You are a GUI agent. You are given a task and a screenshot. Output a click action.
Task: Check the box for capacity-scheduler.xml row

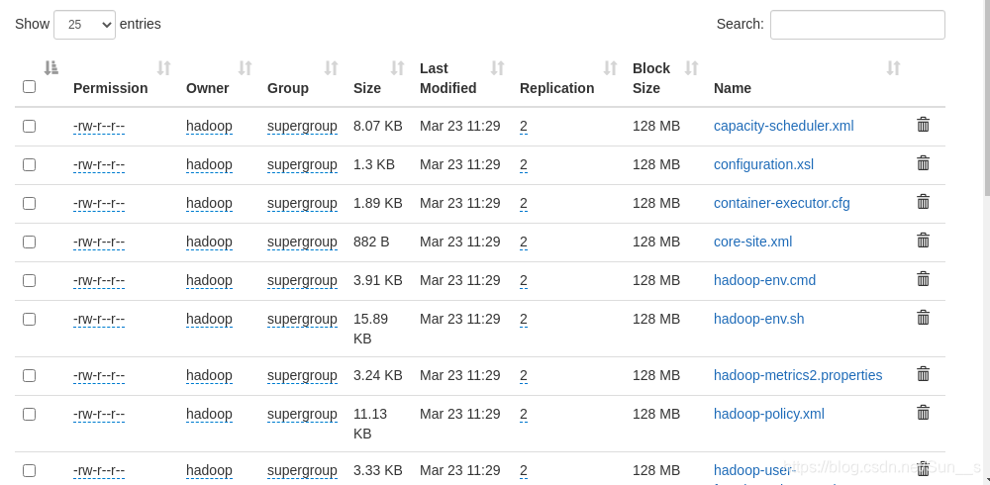coord(29,126)
